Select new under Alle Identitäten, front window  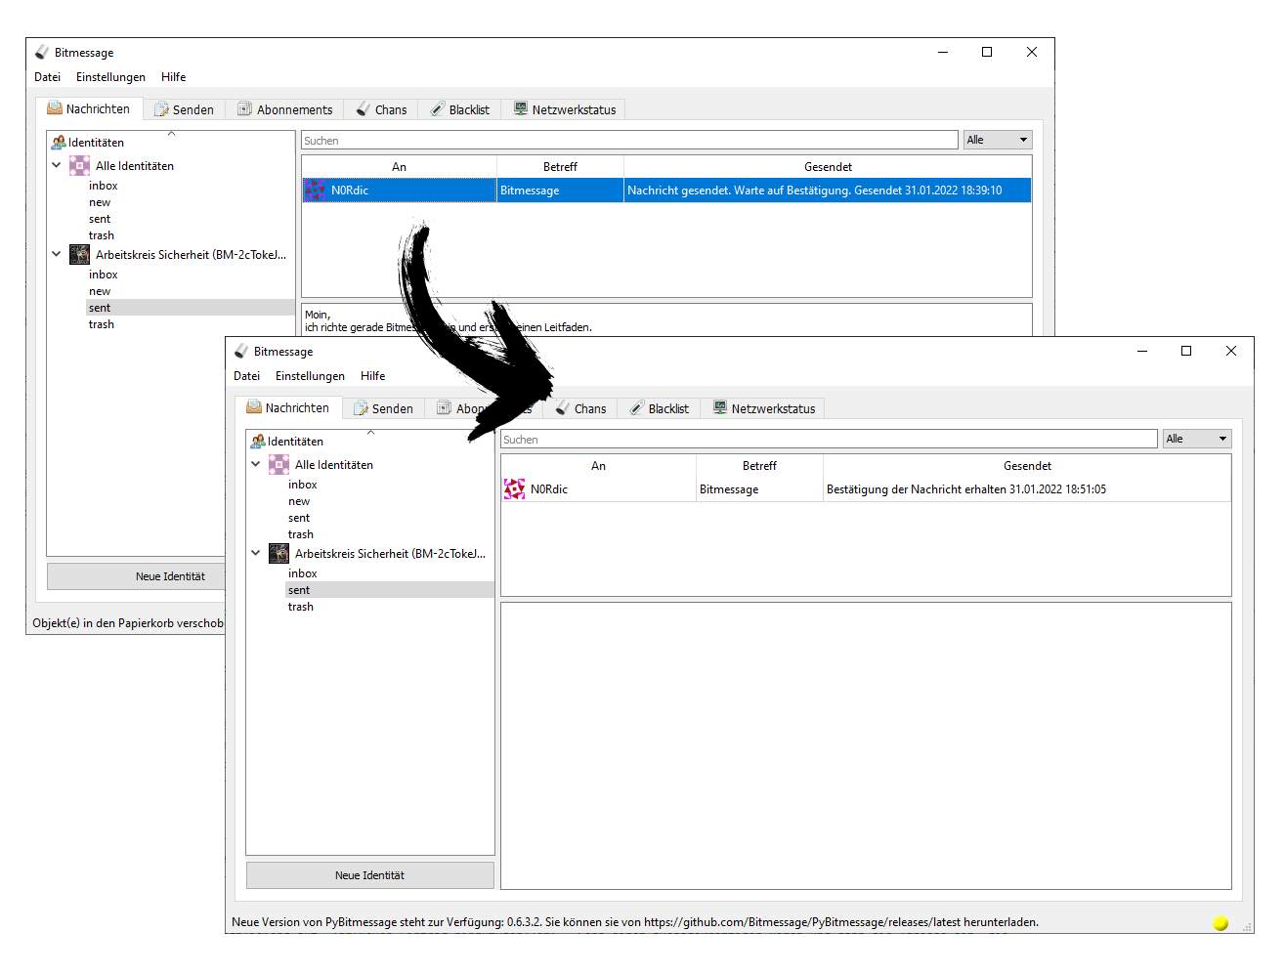(299, 501)
